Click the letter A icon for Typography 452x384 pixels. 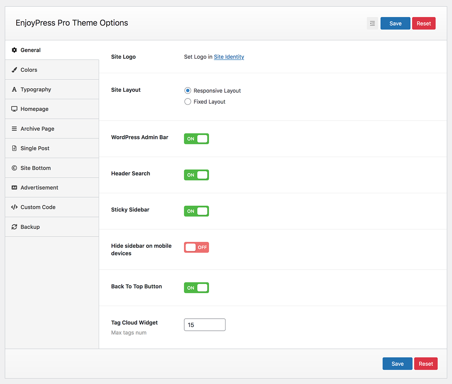pyautogui.click(x=14, y=89)
